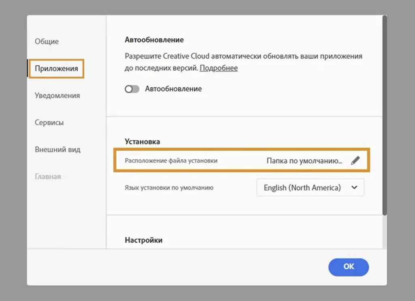The width and height of the screenshot is (415, 301).
Task: Switch to the Уведомления tab
Action: [57, 95]
